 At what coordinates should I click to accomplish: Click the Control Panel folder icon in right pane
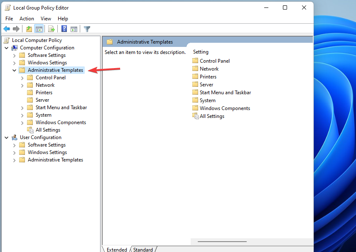click(x=195, y=61)
